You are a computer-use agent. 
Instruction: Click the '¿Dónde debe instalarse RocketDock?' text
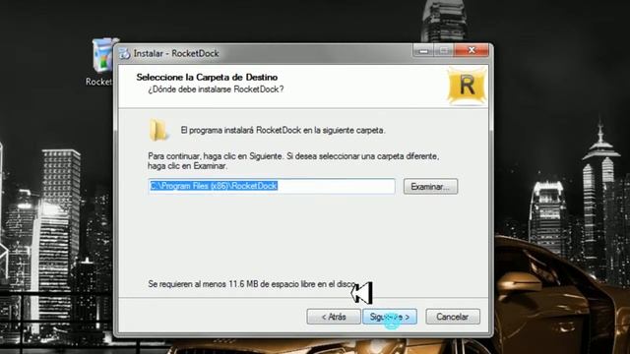[x=216, y=89]
